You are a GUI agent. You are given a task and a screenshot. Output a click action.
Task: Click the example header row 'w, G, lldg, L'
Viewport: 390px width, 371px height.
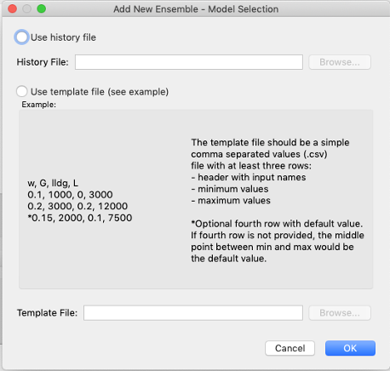point(53,183)
